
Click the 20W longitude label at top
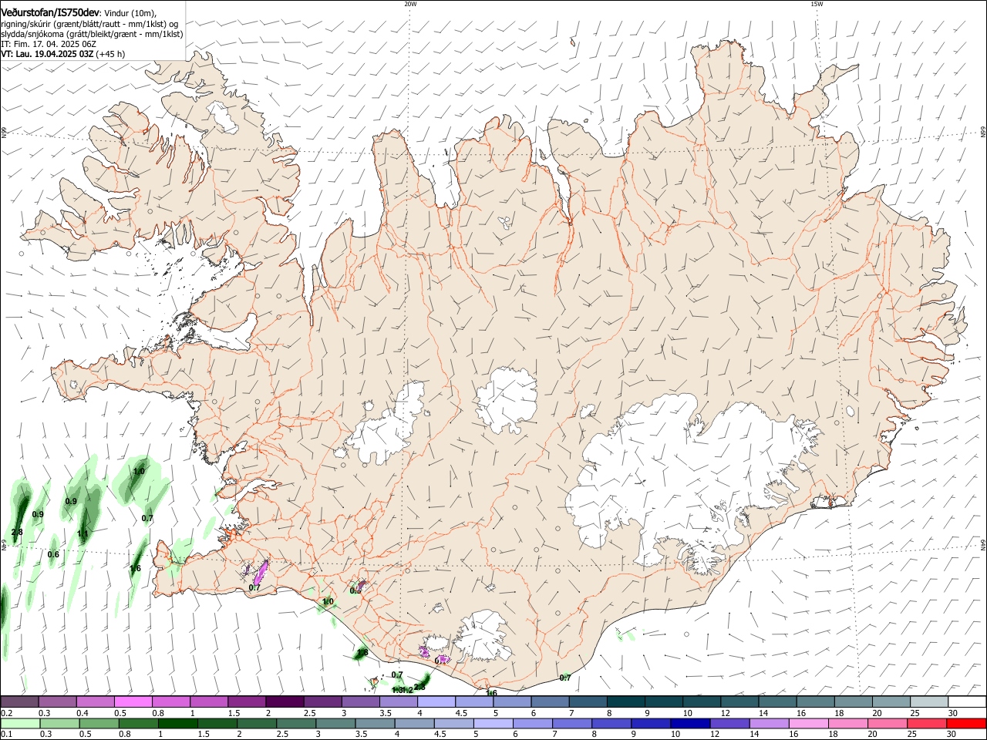coord(410,4)
